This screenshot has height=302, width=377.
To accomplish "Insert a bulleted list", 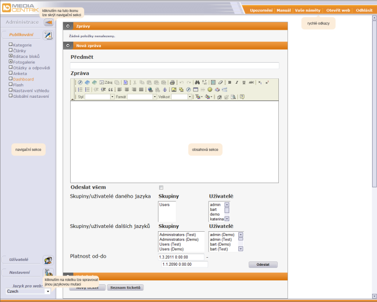I will [x=87, y=90].
